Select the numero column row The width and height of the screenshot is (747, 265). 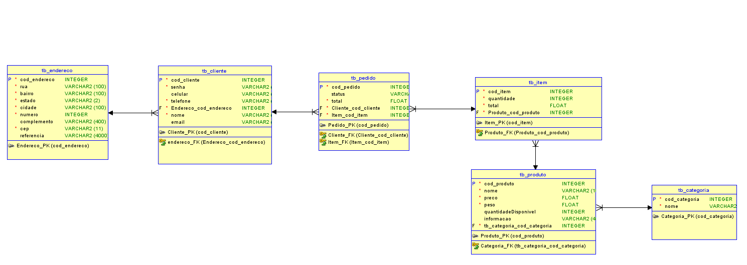click(58, 114)
